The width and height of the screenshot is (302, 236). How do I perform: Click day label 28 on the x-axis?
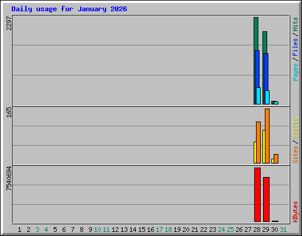pos(257,230)
